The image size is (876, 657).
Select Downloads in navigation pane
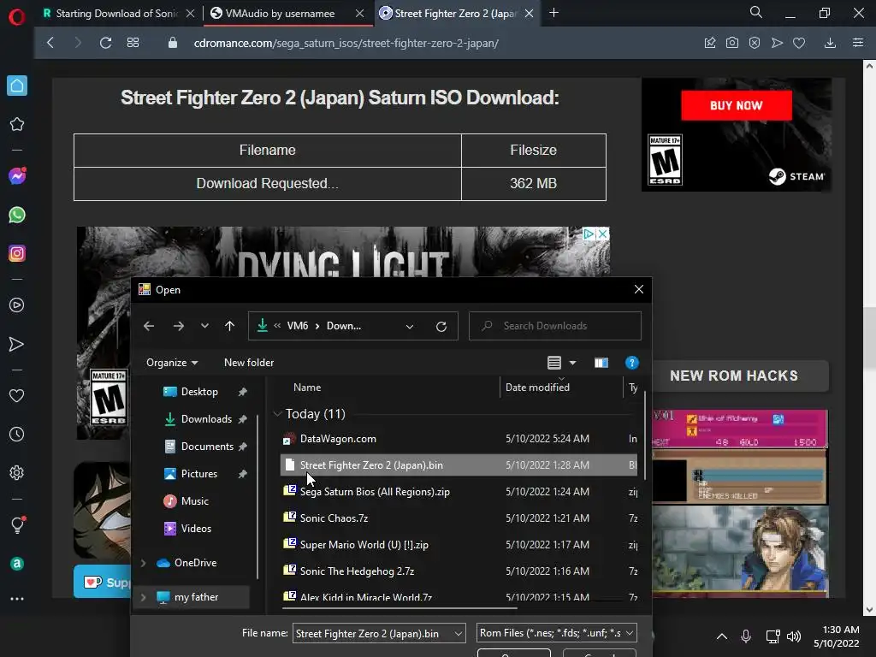pyautogui.click(x=206, y=419)
